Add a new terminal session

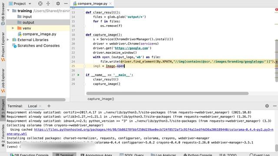click(49, 106)
